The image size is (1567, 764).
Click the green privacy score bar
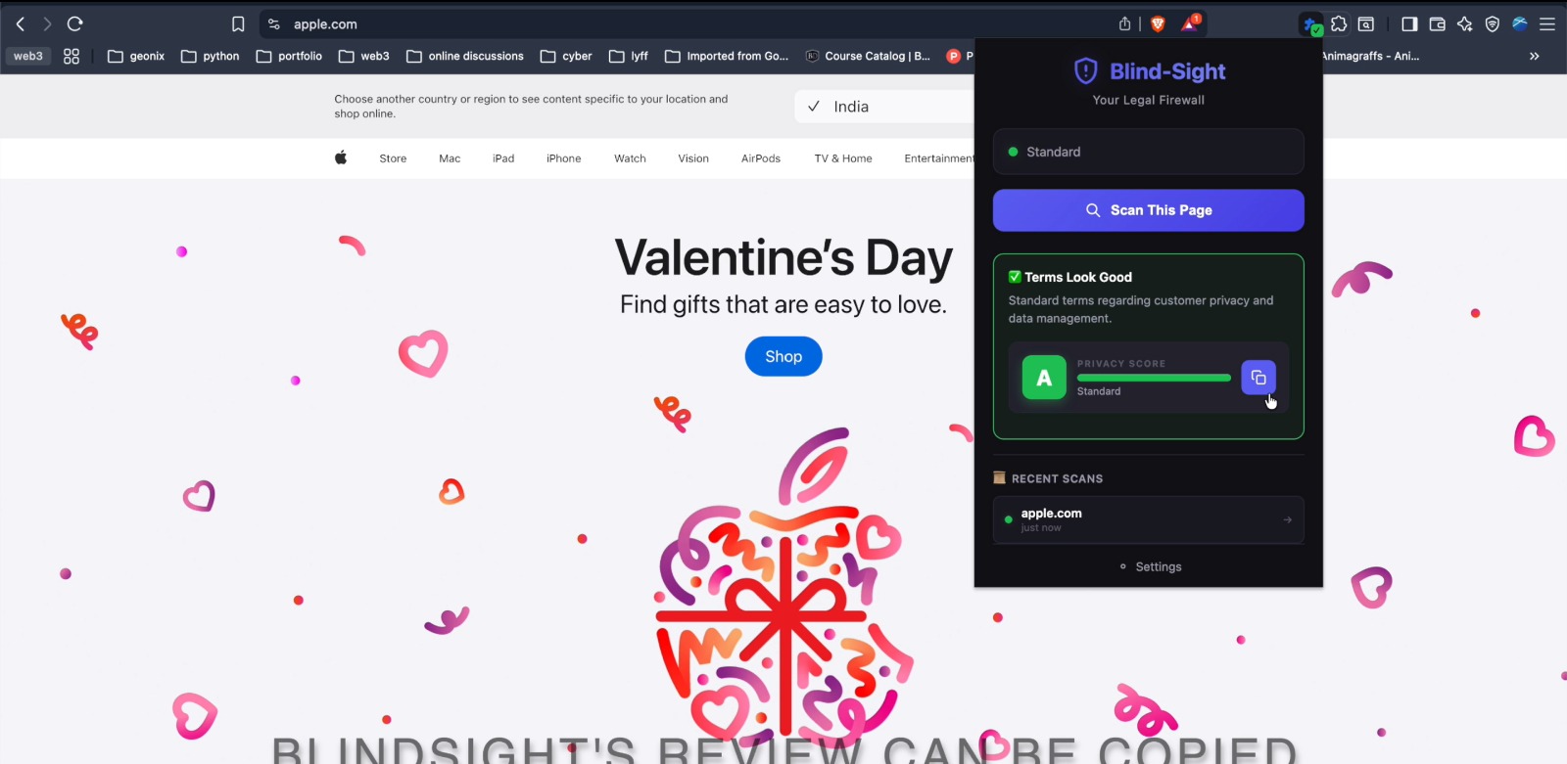click(1154, 378)
